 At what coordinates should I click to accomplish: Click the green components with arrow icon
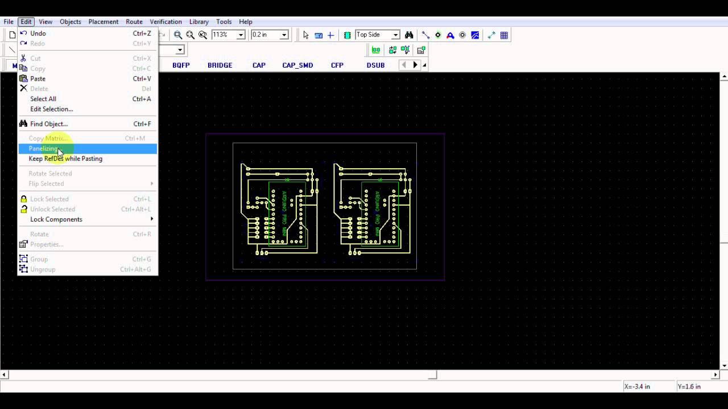click(405, 50)
